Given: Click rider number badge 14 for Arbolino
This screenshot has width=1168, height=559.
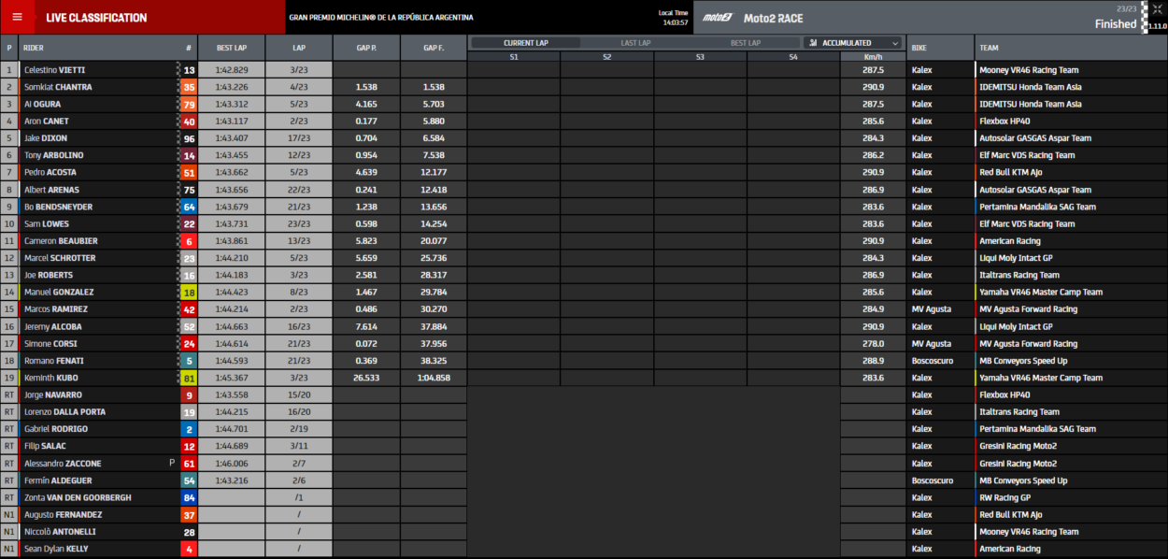Looking at the screenshot, I should coord(189,155).
